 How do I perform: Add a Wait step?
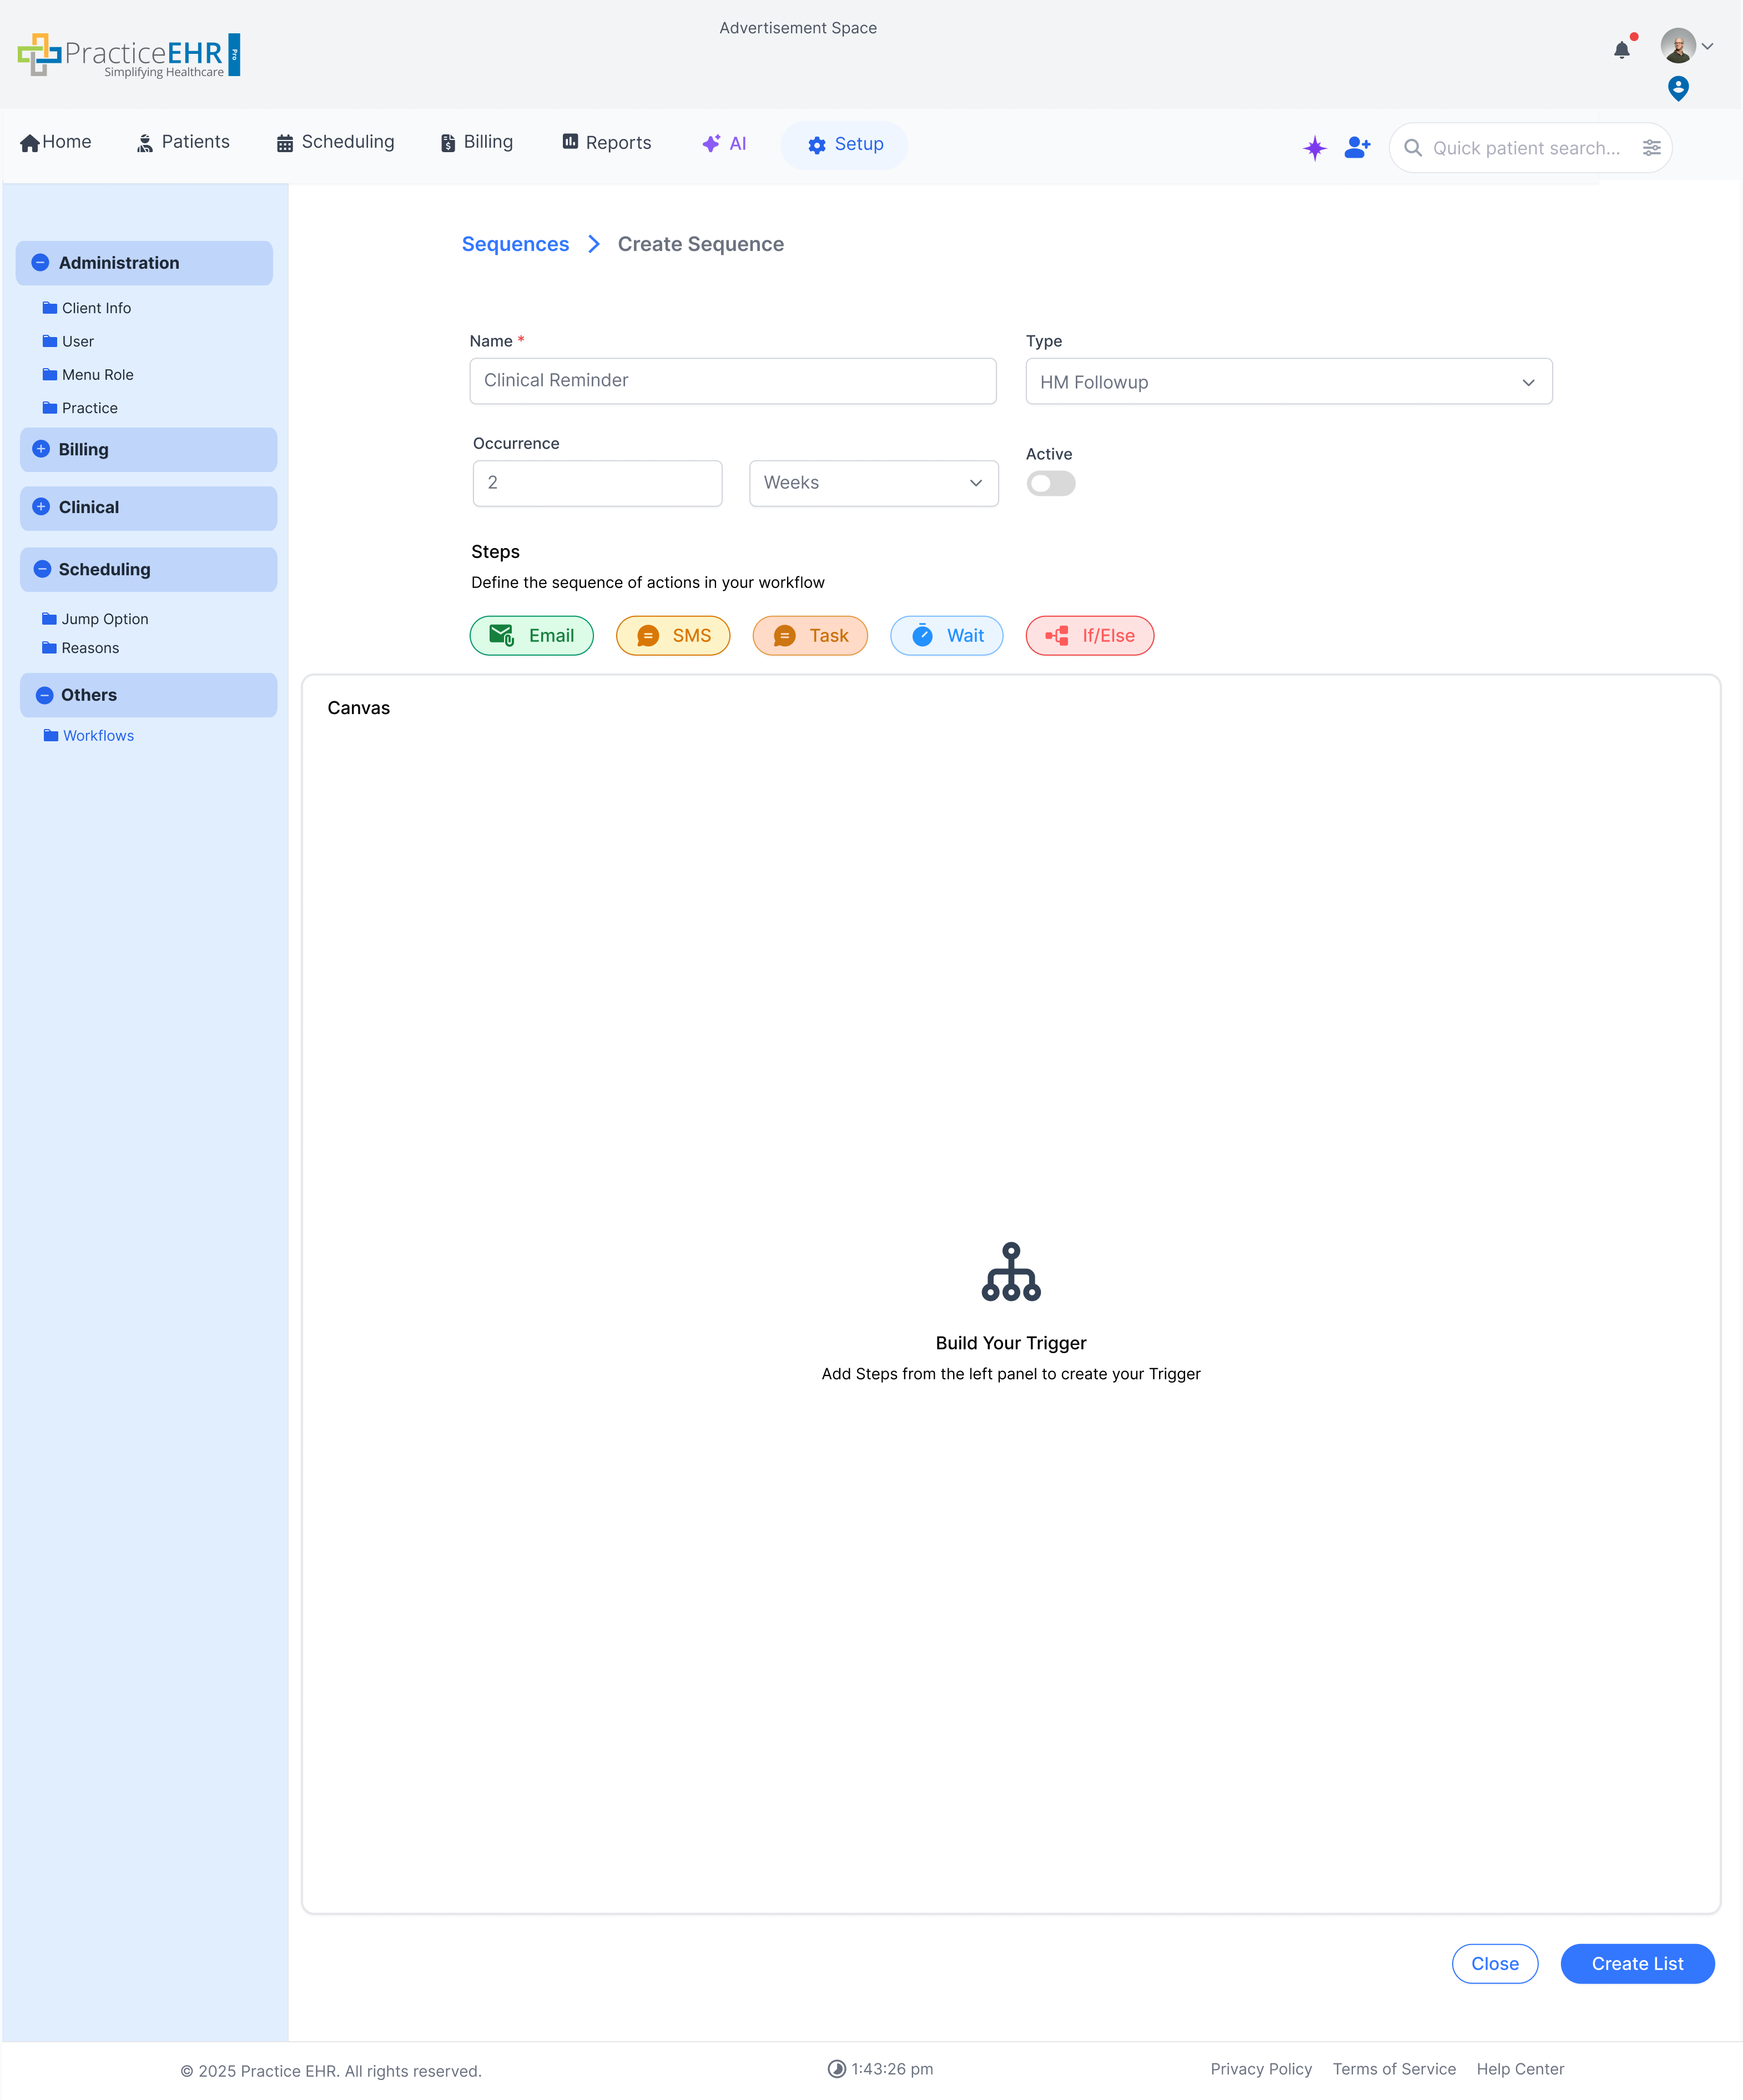point(945,636)
